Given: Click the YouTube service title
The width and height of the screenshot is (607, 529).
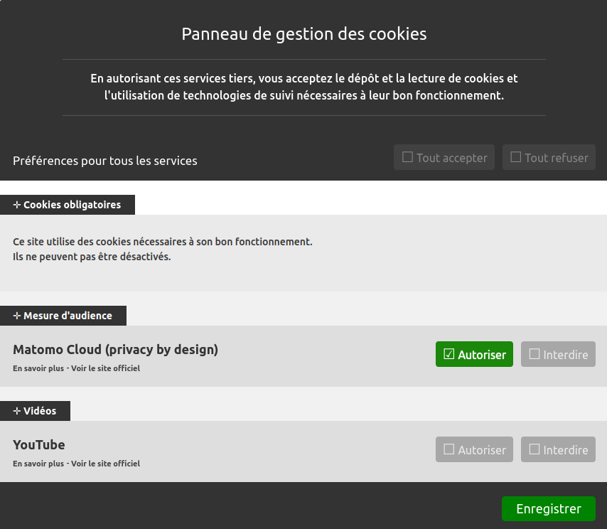Looking at the screenshot, I should click(38, 444).
